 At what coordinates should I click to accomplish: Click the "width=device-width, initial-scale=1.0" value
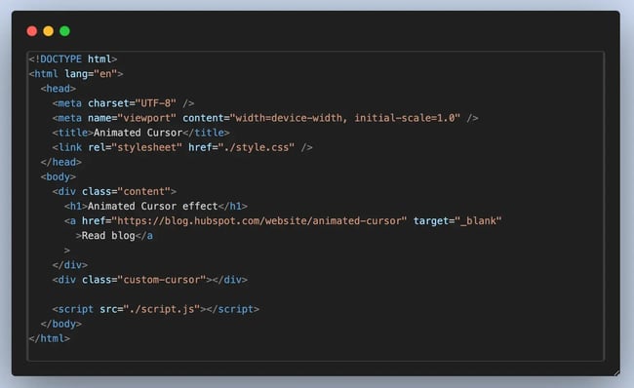[345, 118]
